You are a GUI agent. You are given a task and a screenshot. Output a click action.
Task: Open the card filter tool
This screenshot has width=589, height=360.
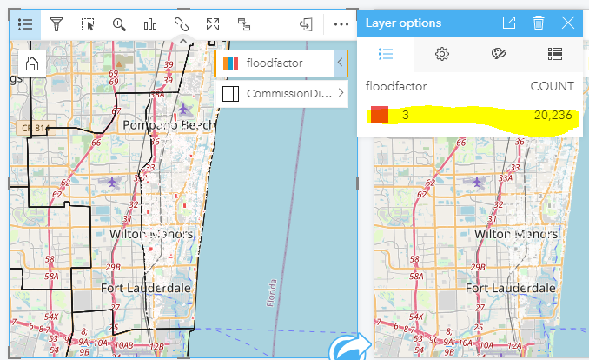56,24
